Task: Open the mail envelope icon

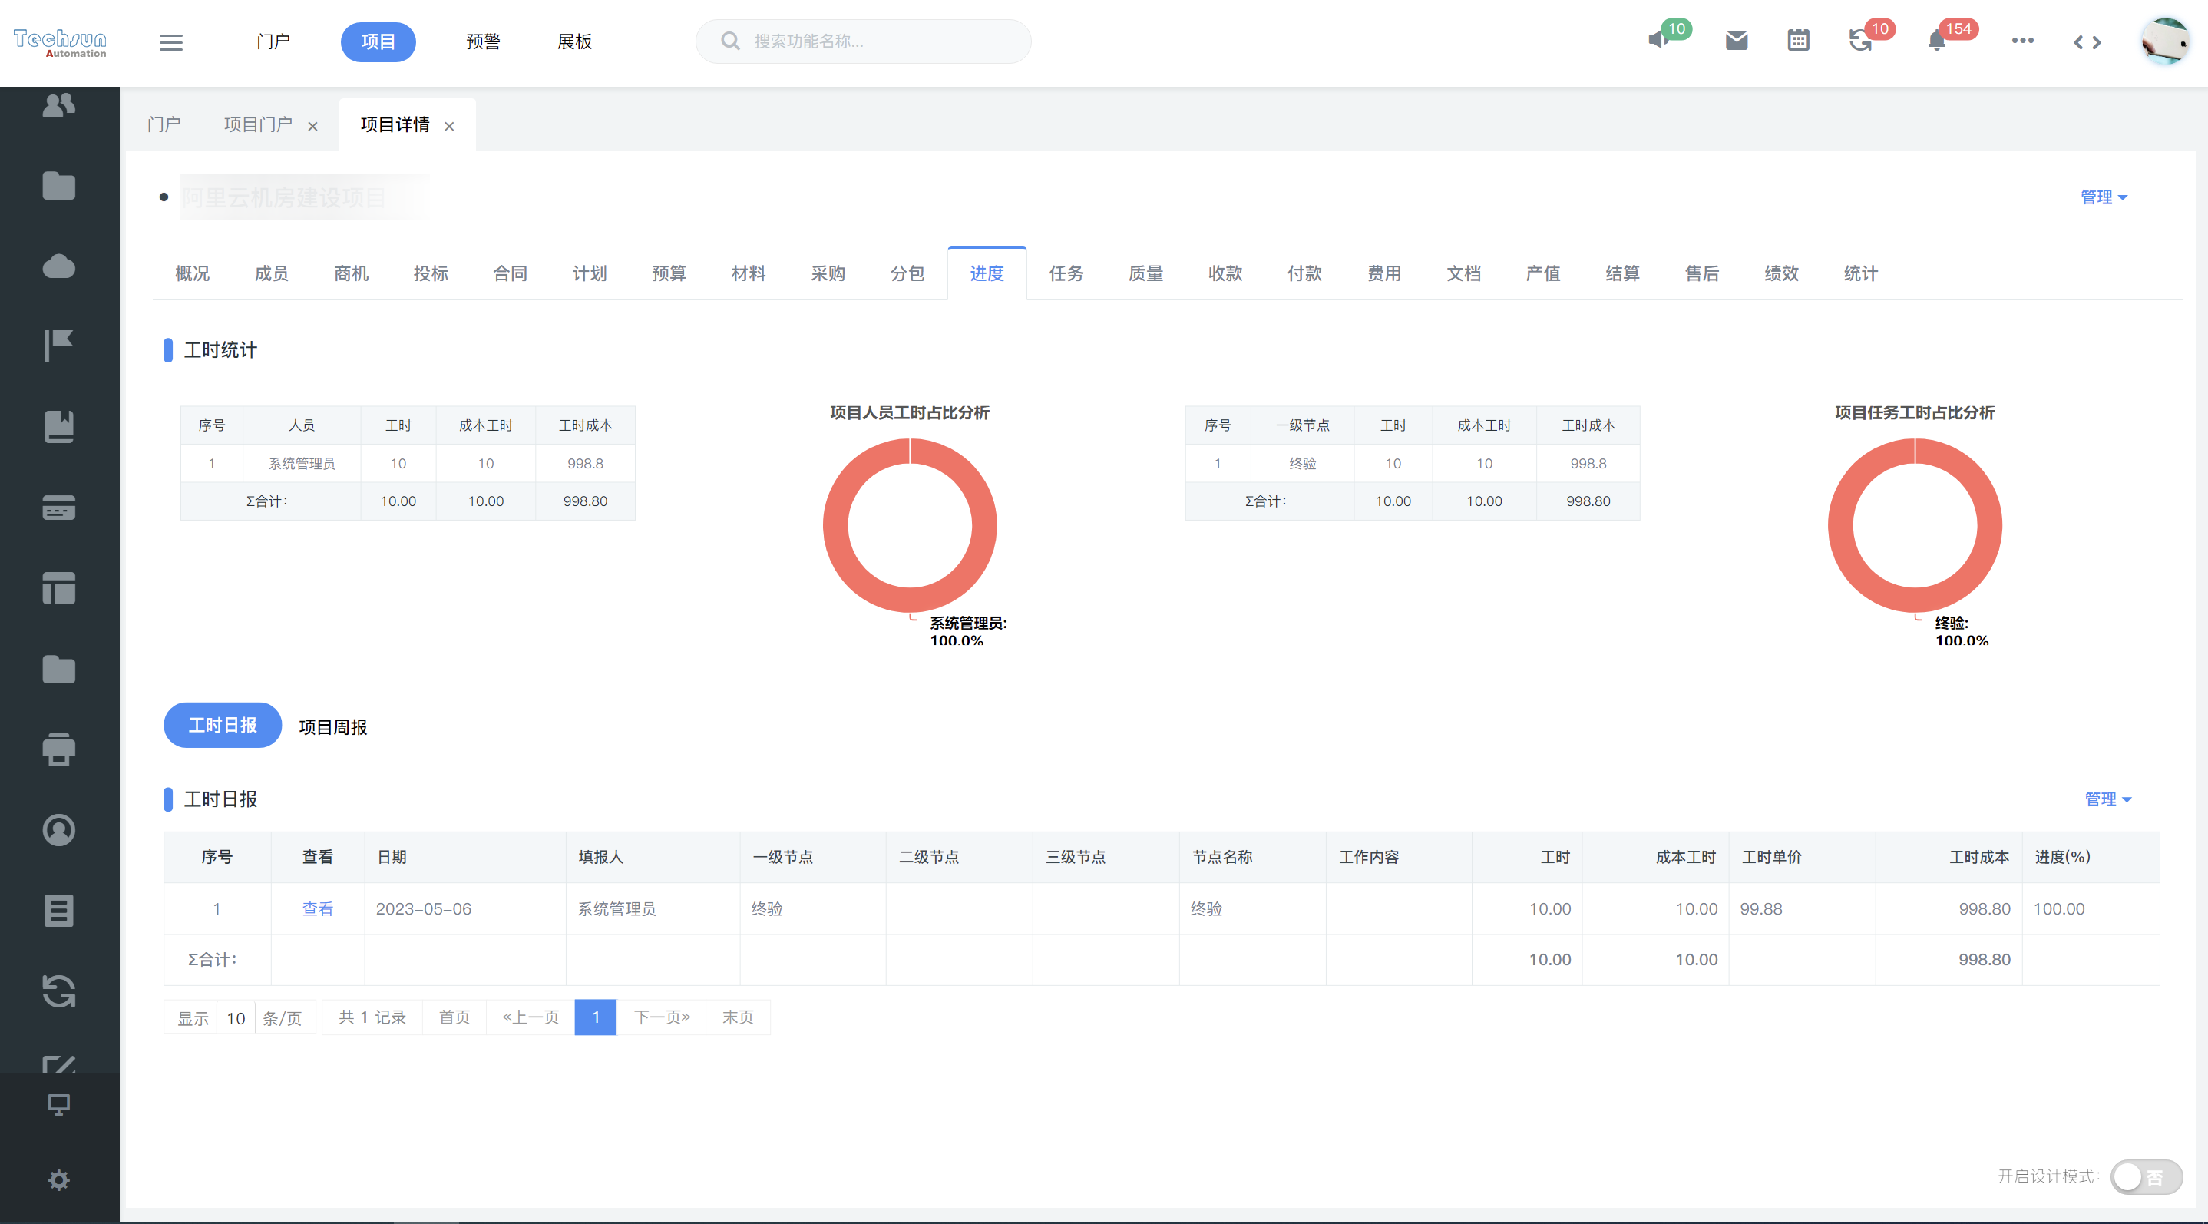Action: pyautogui.click(x=1736, y=40)
